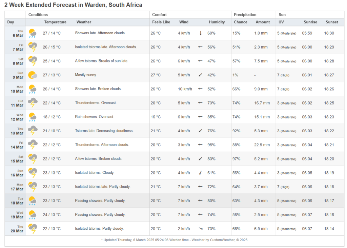Click the Mon 10 Mar day cell
The image size is (347, 248).
[x=19, y=89]
